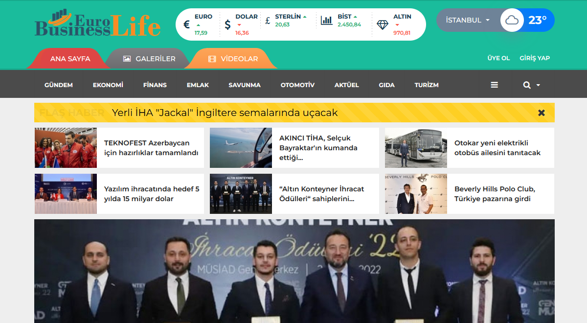This screenshot has width=587, height=323.
Task: Open the hamburger menu icon
Action: coord(494,85)
